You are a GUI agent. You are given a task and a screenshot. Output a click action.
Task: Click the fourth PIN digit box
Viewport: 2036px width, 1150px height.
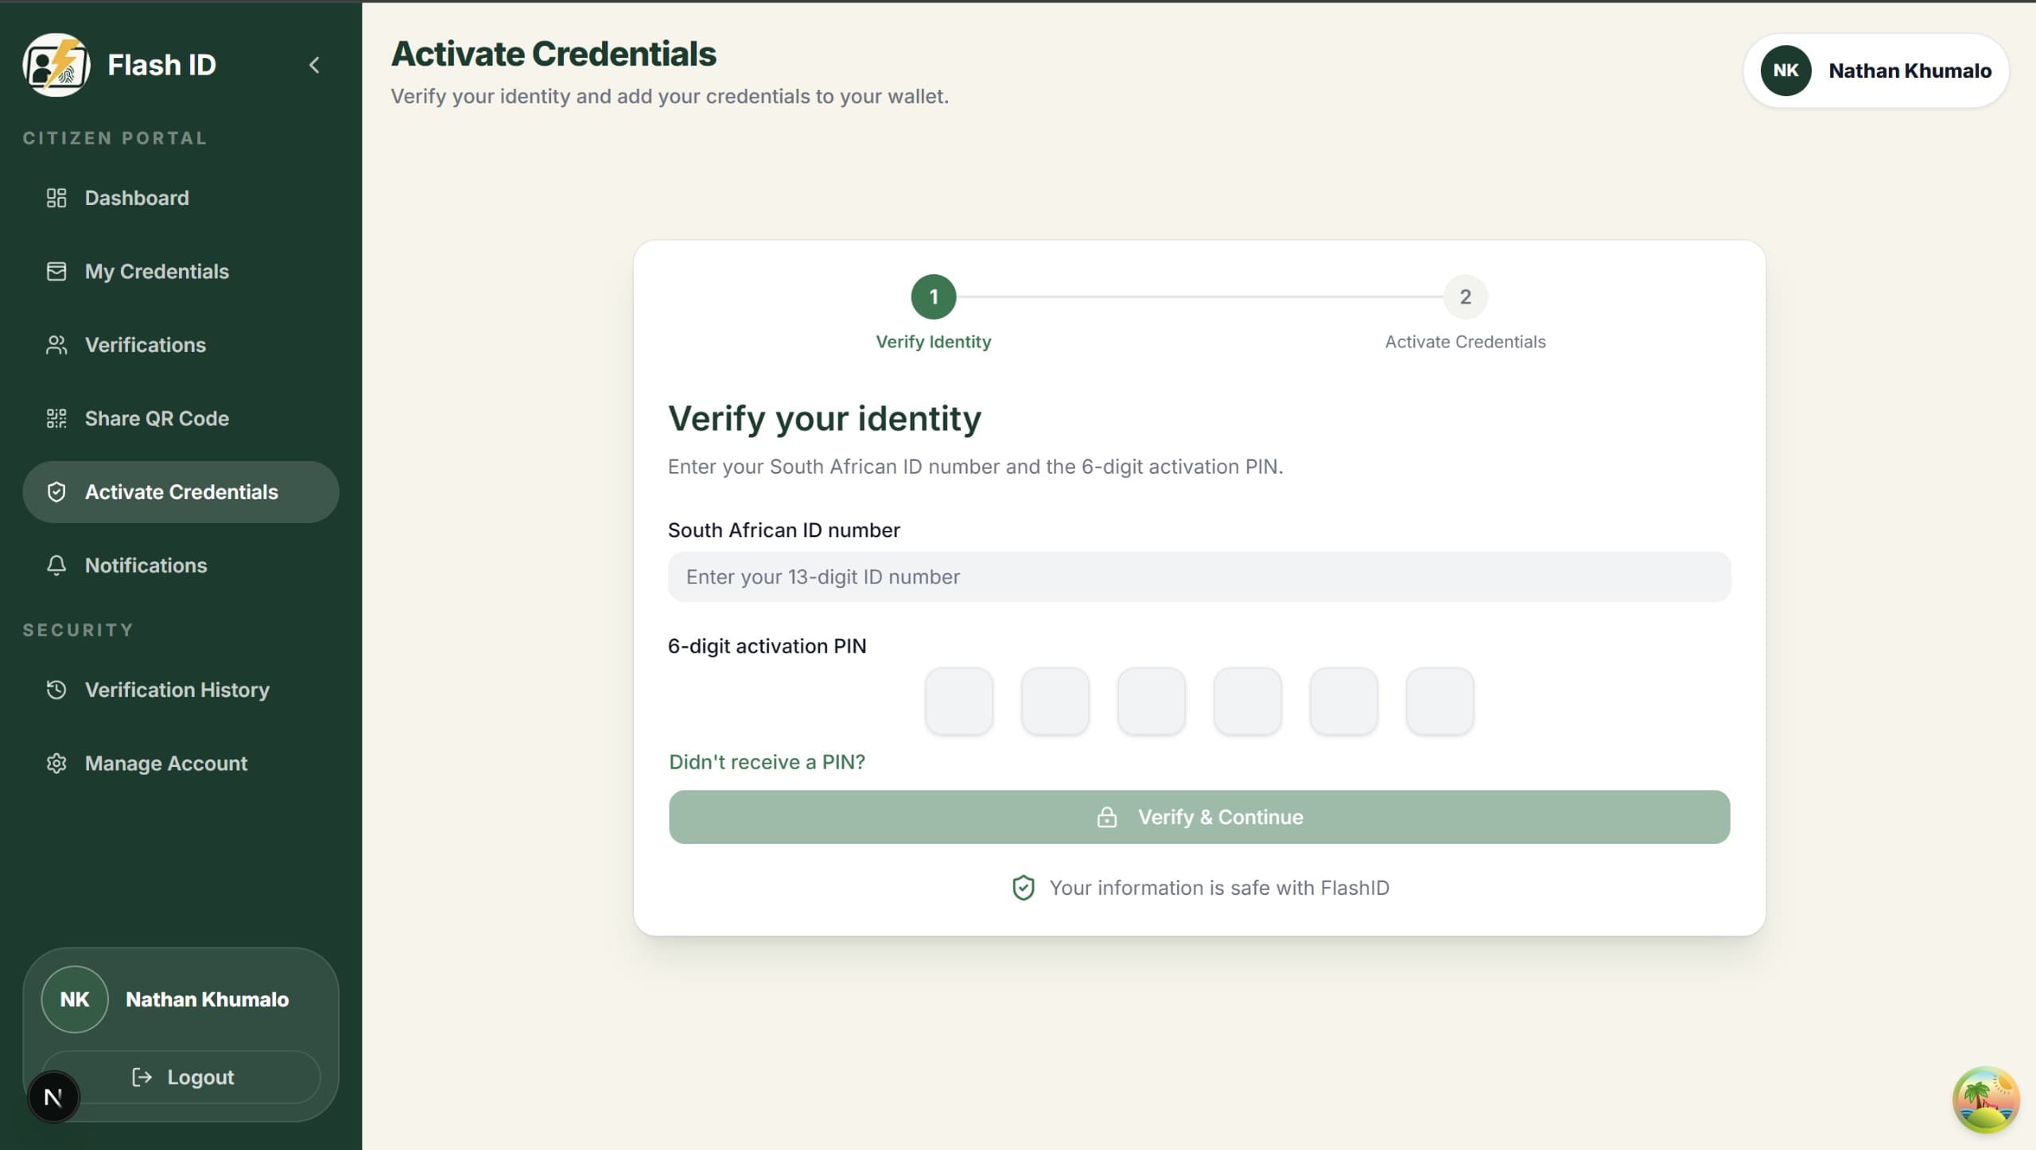pos(1248,701)
